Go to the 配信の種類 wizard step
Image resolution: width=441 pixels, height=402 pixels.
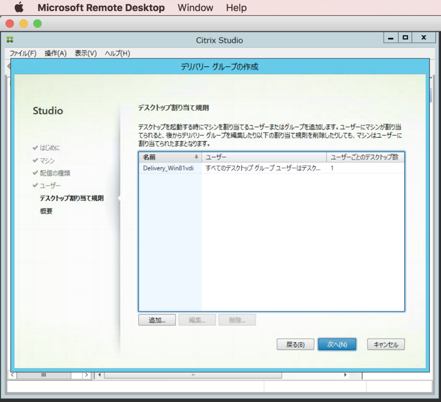[55, 173]
